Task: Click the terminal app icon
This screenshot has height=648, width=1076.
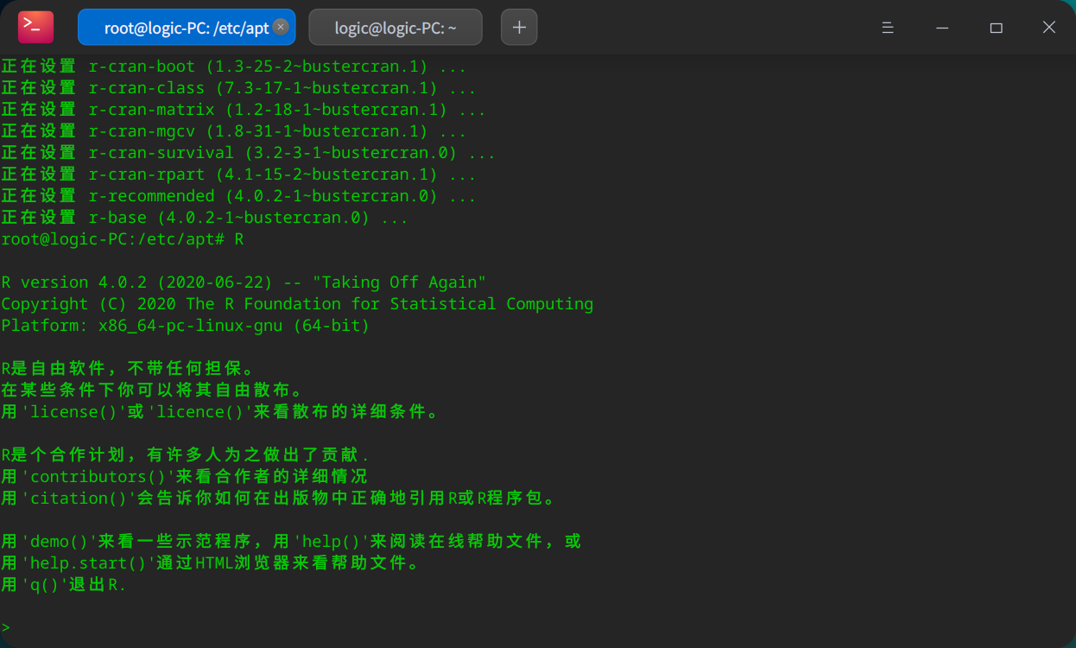Action: (35, 28)
